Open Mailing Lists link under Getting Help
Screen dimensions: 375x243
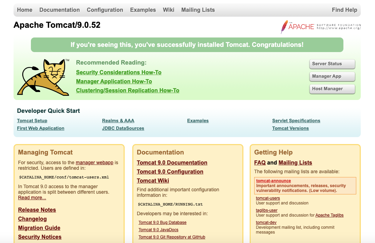295,163
